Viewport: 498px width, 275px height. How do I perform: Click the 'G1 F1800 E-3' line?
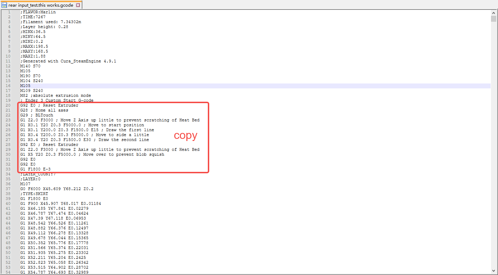[x=35, y=169]
